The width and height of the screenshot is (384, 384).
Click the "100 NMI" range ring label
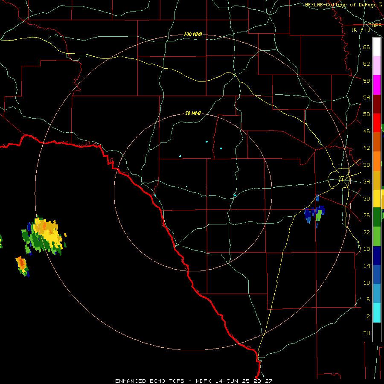193,34
